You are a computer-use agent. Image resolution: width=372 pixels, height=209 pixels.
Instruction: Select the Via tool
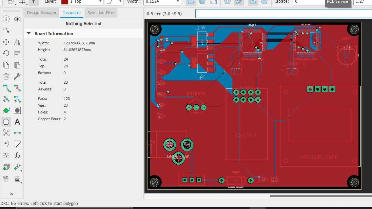6,110
